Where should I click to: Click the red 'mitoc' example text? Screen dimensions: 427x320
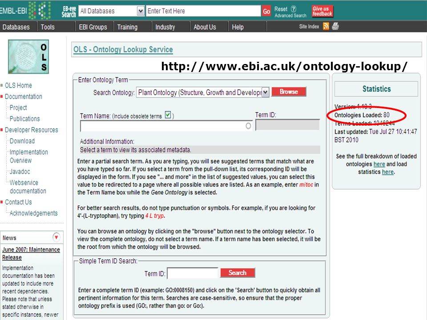pos(306,185)
